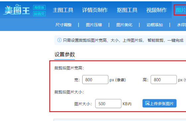
Task: Open the 抠图工具 menu
Action: [127, 10]
